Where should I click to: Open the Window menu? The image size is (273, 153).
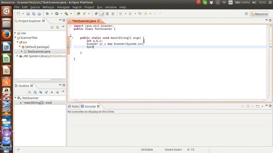pos(111,7)
